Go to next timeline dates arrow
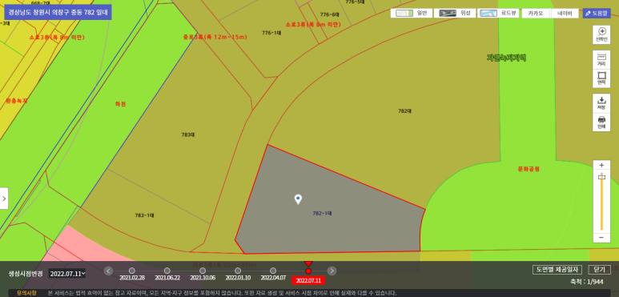 pos(332,271)
